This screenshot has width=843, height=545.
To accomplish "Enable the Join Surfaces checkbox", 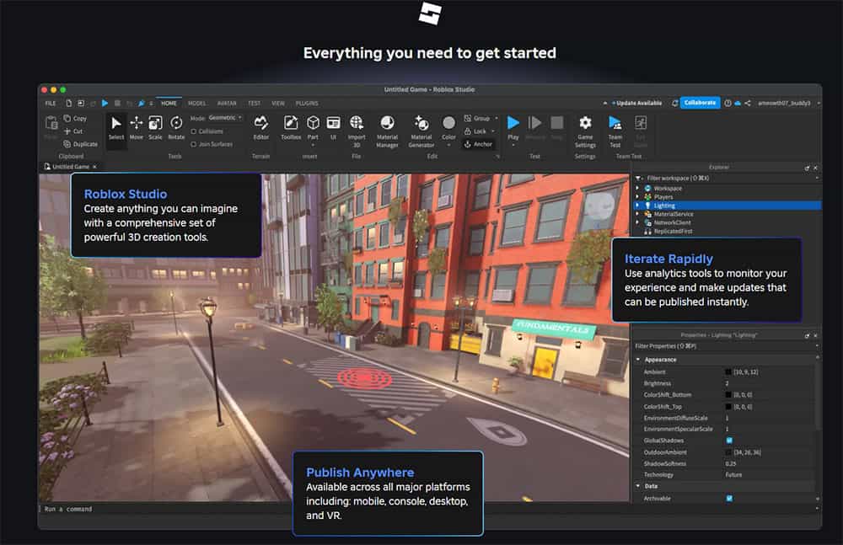I will point(194,144).
